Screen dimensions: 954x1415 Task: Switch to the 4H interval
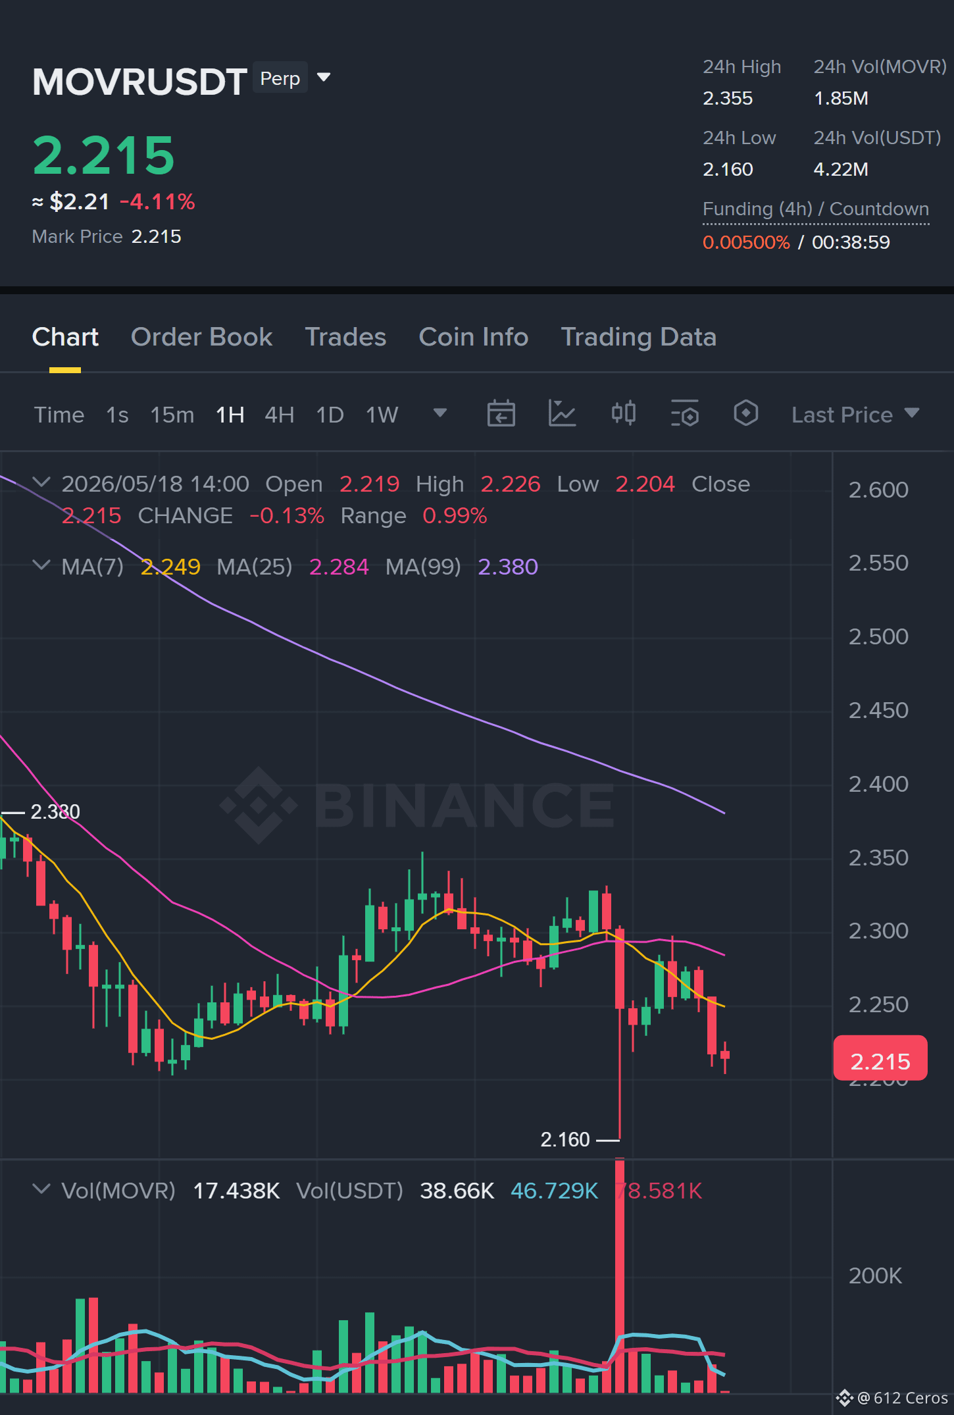click(279, 415)
